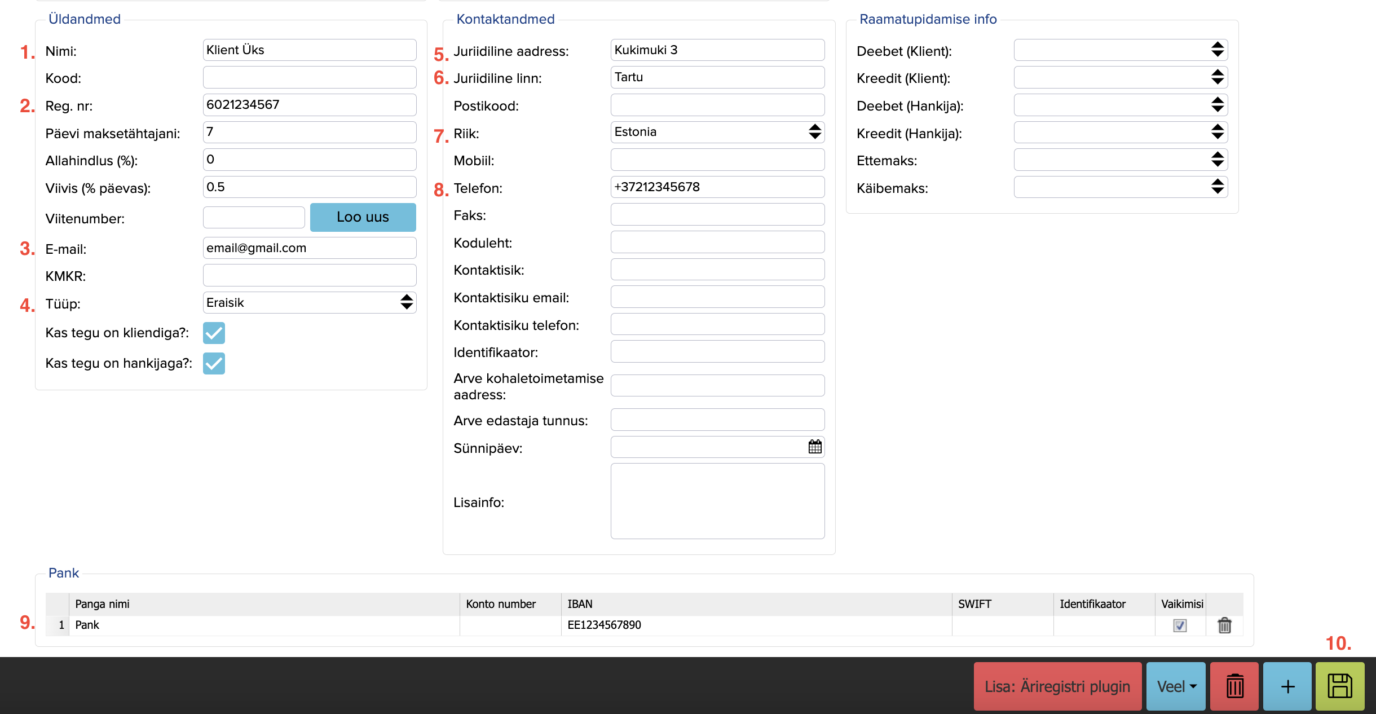Uncheck Kas tegu on kliendiga checkbox

(x=214, y=333)
